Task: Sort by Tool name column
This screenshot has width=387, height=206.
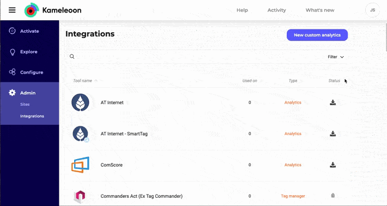Action: 85,81
